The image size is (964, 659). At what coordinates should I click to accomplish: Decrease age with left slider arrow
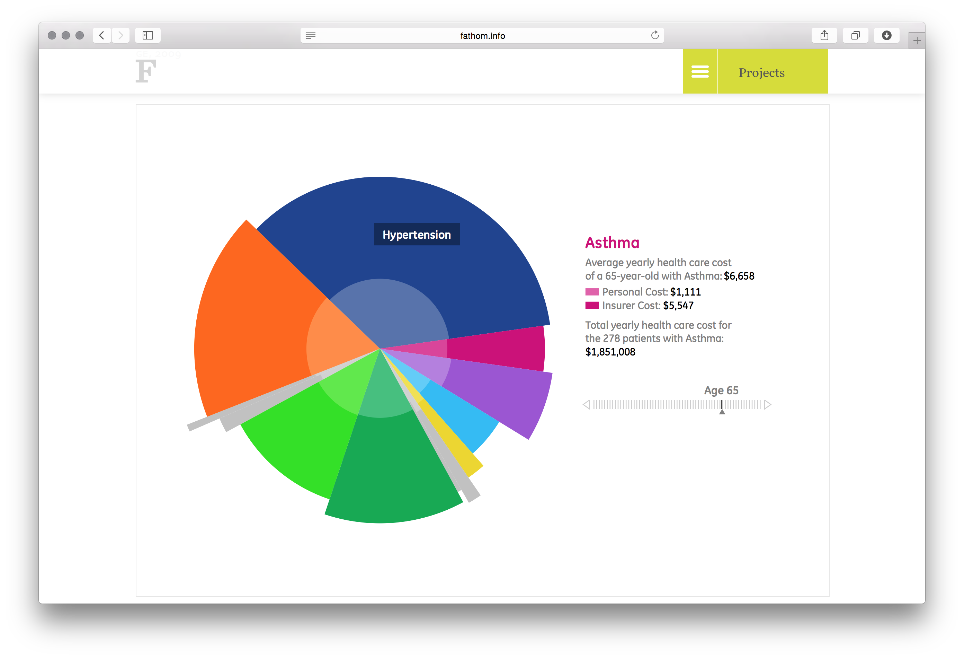click(586, 405)
